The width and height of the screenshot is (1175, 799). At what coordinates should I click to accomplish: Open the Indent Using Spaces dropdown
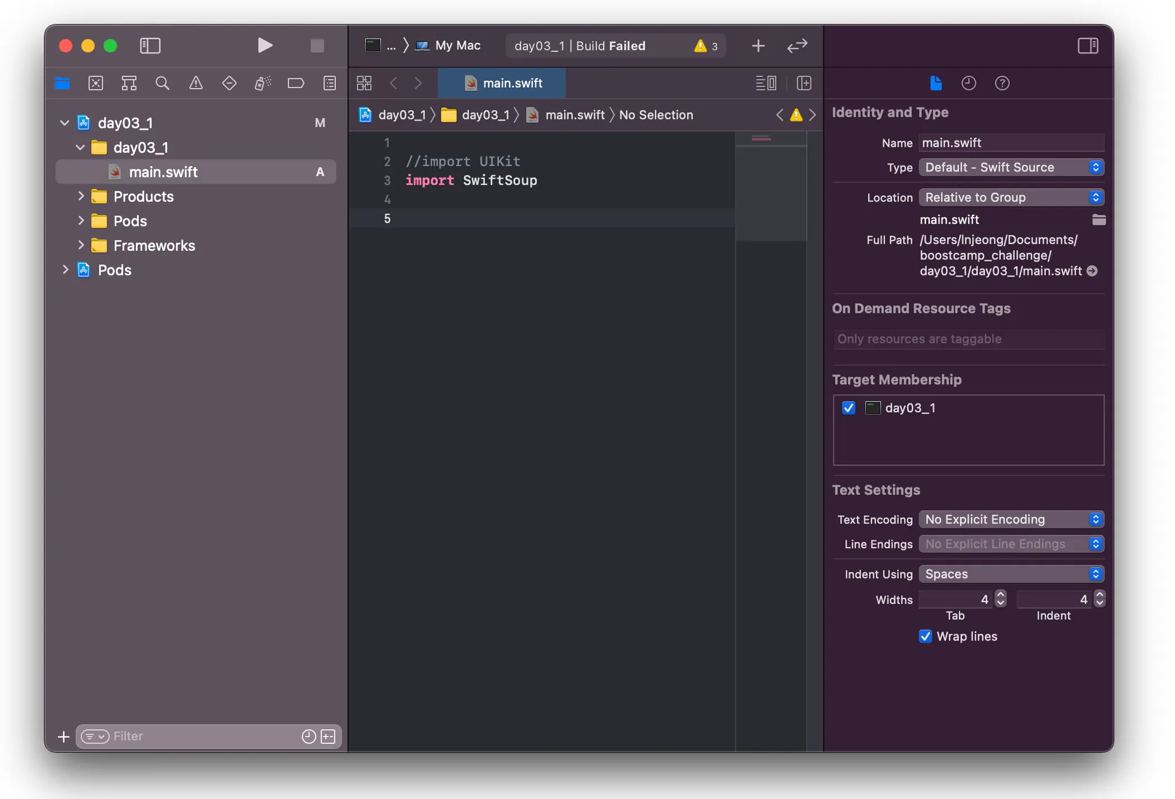click(1011, 573)
